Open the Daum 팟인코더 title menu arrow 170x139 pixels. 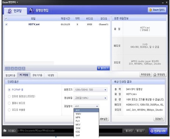click(x=17, y=2)
